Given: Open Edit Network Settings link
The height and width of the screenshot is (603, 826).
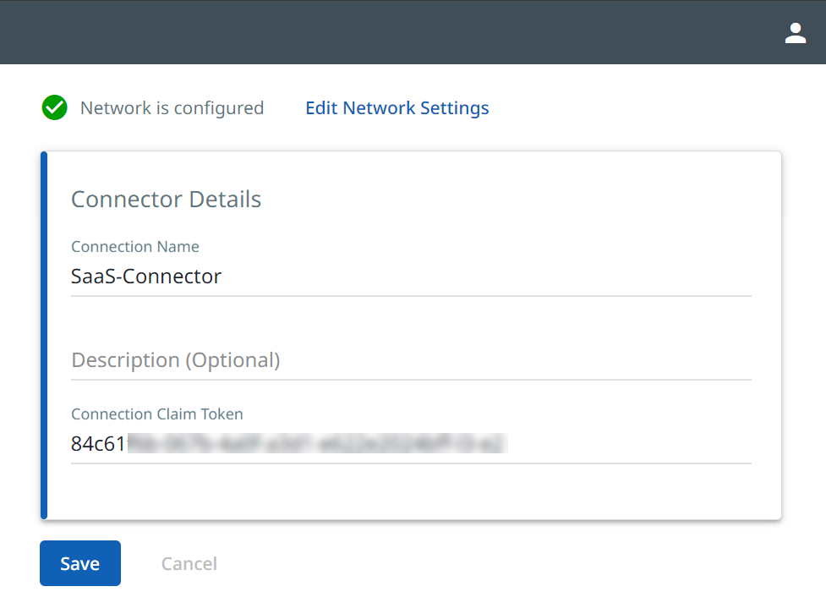Looking at the screenshot, I should click(x=397, y=108).
